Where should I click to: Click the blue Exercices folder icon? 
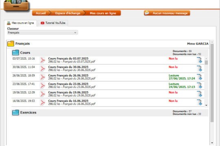(15, 113)
